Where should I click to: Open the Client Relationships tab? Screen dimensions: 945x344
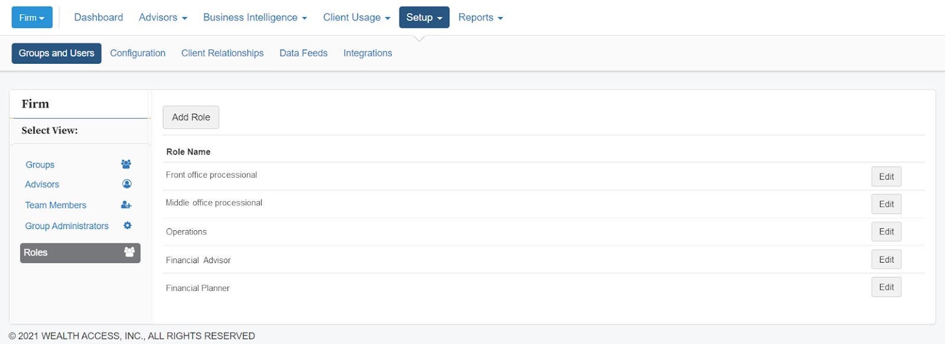coord(223,53)
